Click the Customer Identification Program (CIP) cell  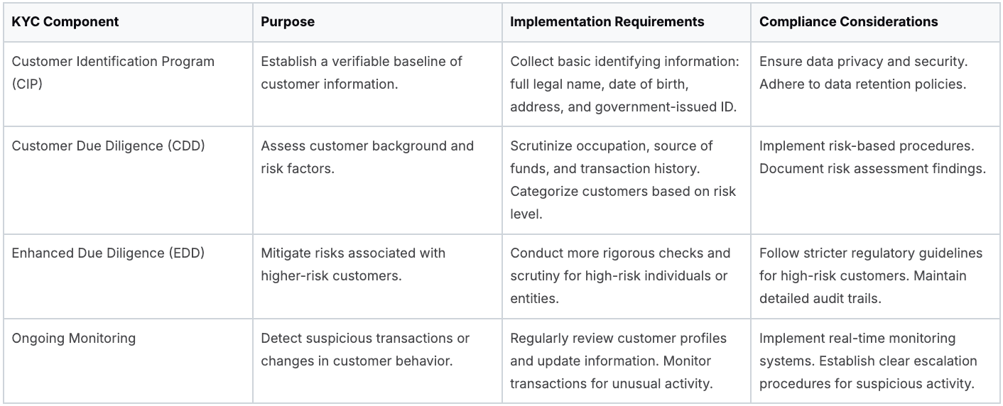pyautogui.click(x=113, y=72)
